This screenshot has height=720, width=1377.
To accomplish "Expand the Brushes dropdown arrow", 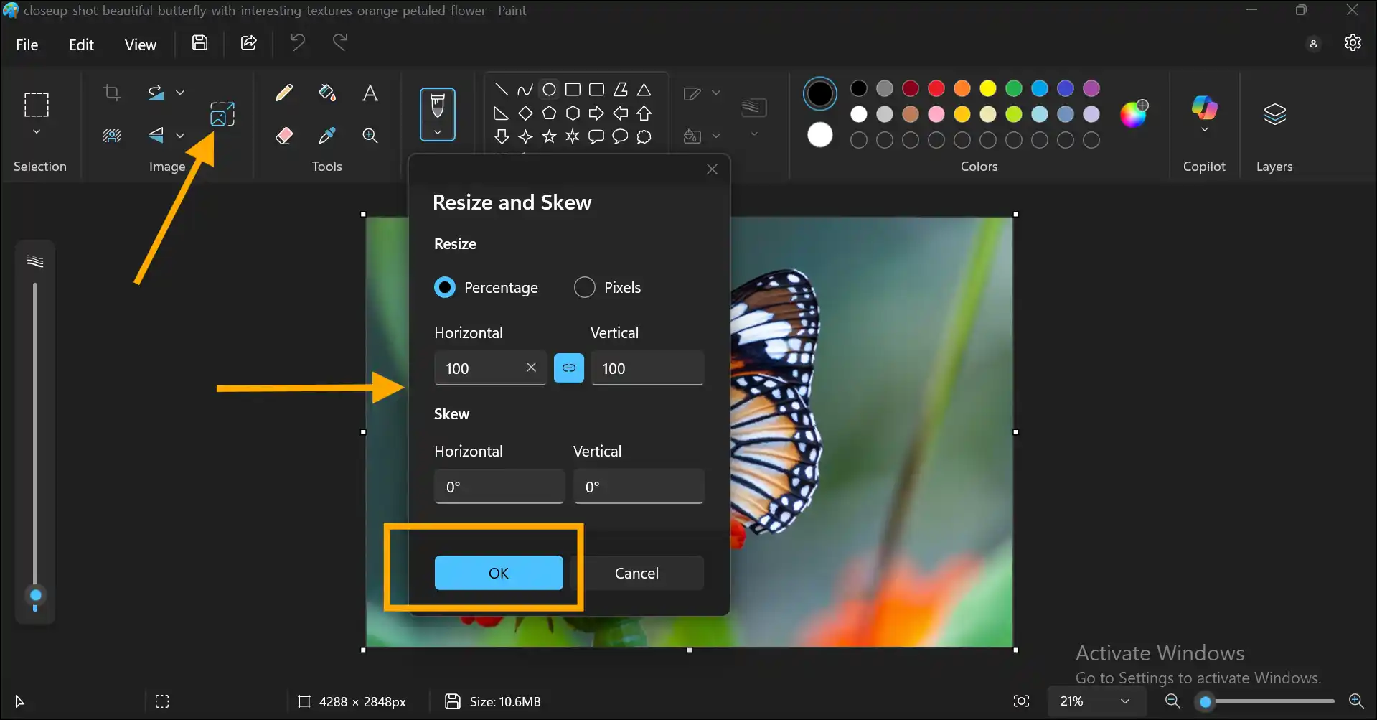I will (438, 132).
